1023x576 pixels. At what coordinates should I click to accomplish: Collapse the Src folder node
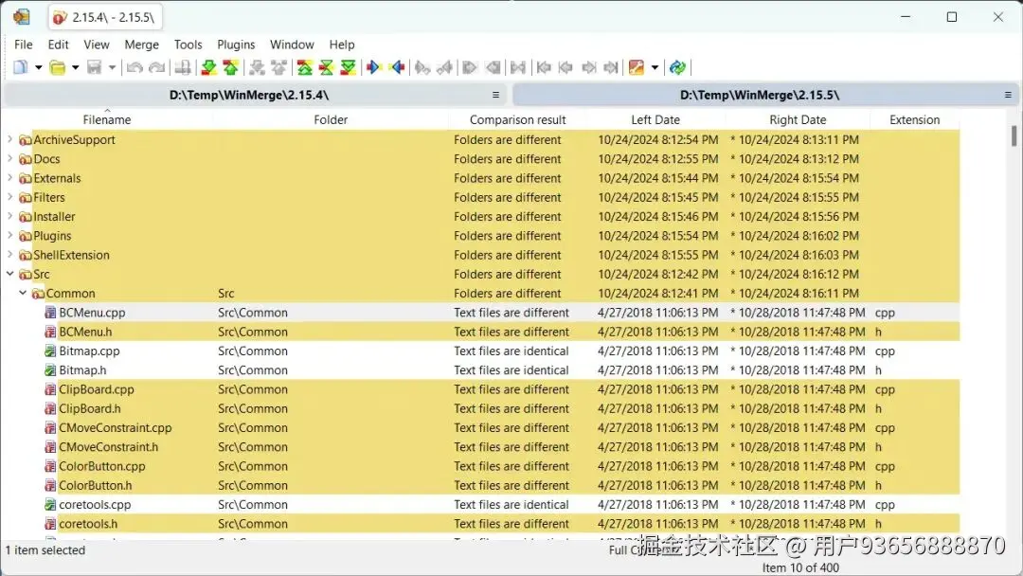[9, 274]
